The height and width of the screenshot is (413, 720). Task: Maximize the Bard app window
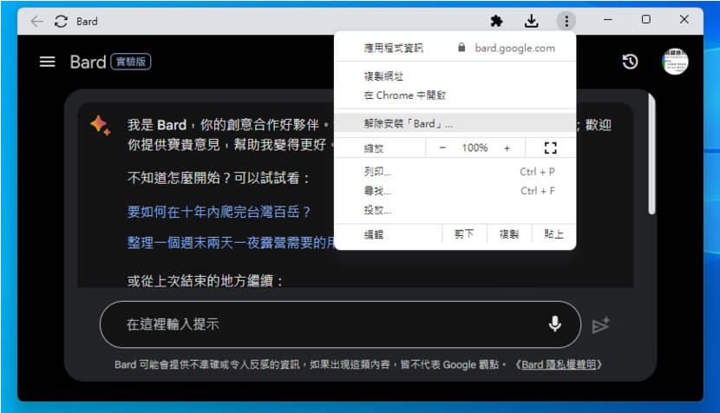click(x=646, y=20)
